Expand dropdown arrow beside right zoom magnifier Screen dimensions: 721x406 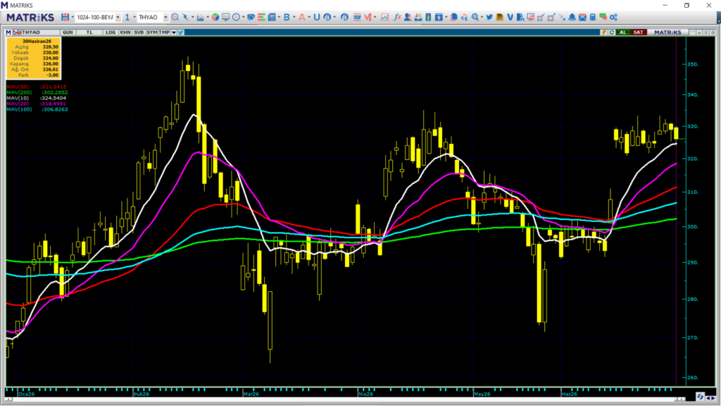tap(482, 18)
